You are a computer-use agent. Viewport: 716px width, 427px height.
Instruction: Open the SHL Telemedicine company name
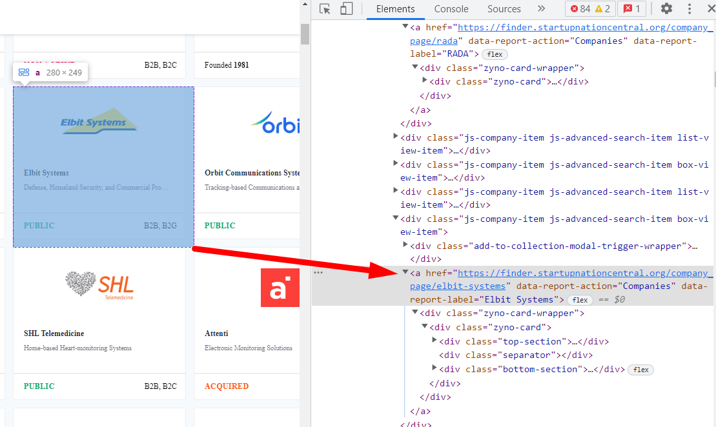point(54,333)
